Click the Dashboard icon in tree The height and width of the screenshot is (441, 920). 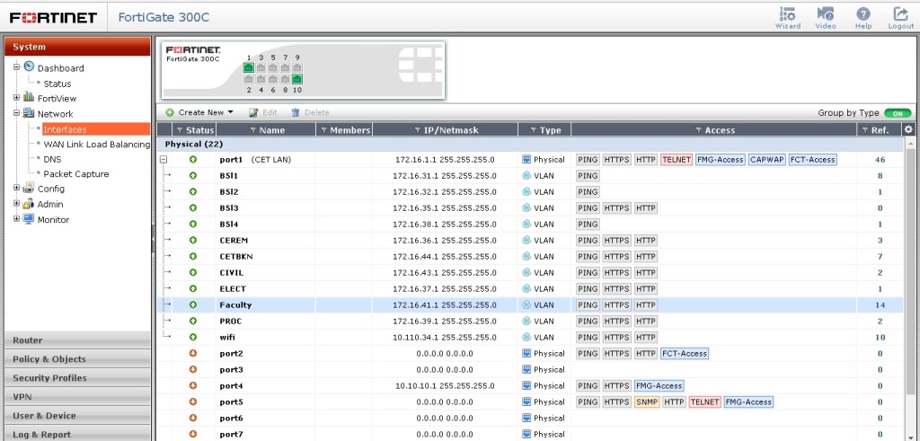pyautogui.click(x=29, y=66)
